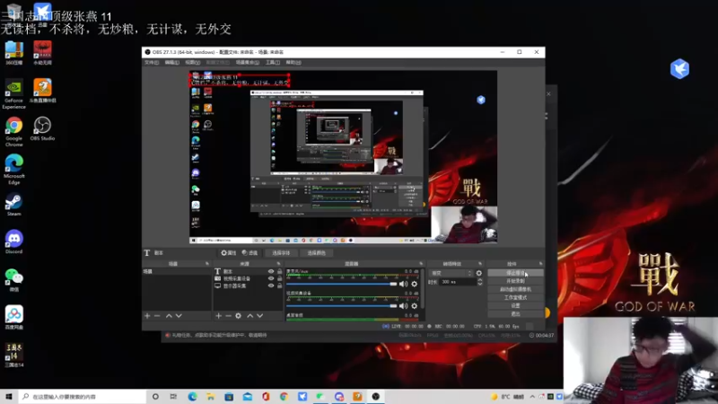Open microphone/Aux audio settings gear
The height and width of the screenshot is (404, 718).
(x=415, y=284)
